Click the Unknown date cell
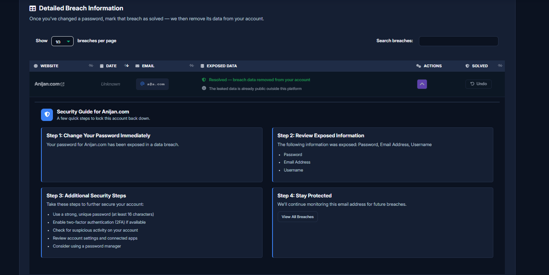Viewport: 549px width, 275px height. click(x=111, y=84)
